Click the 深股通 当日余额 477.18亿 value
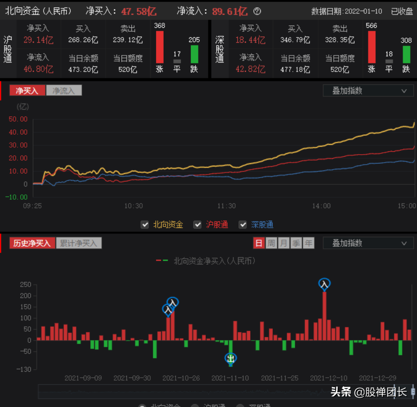417x407 pixels. coord(295,69)
